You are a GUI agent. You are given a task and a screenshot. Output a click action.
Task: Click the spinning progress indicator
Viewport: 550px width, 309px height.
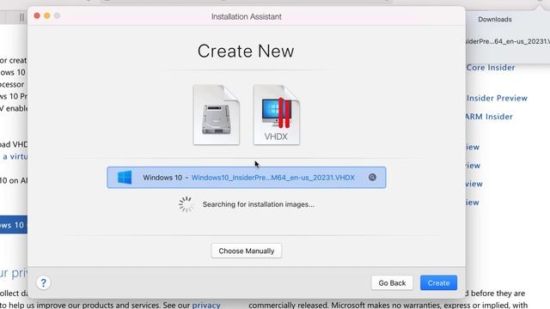point(186,204)
